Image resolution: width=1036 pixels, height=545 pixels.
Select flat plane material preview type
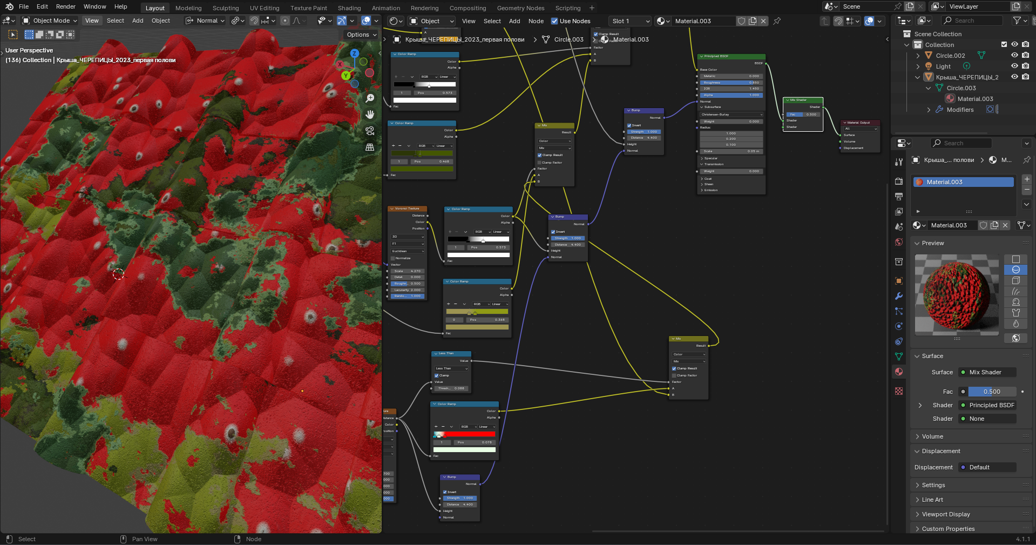coord(1015,259)
